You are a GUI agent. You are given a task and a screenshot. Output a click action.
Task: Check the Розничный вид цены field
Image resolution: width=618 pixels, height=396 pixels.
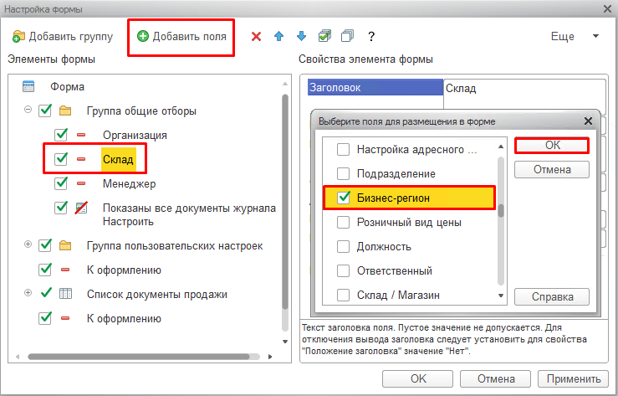344,222
